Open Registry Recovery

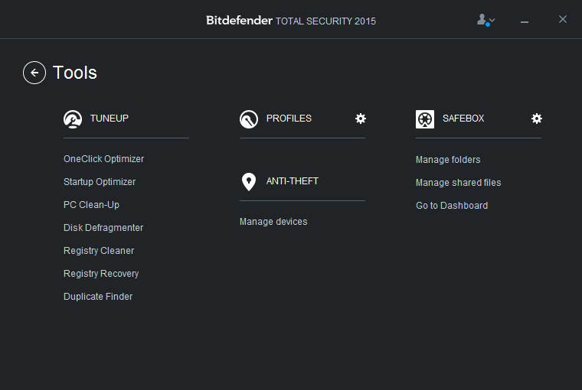click(101, 274)
